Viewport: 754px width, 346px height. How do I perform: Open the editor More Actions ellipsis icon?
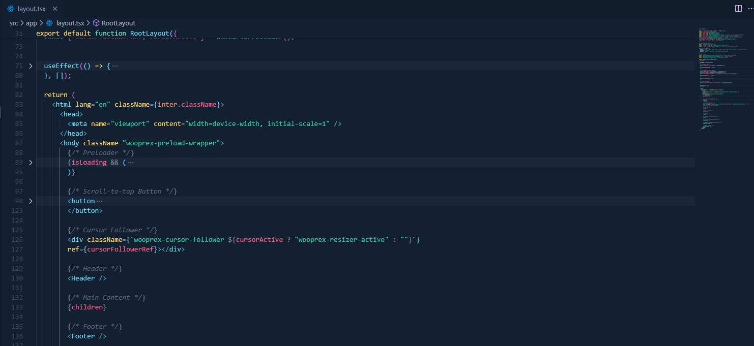click(750, 8)
